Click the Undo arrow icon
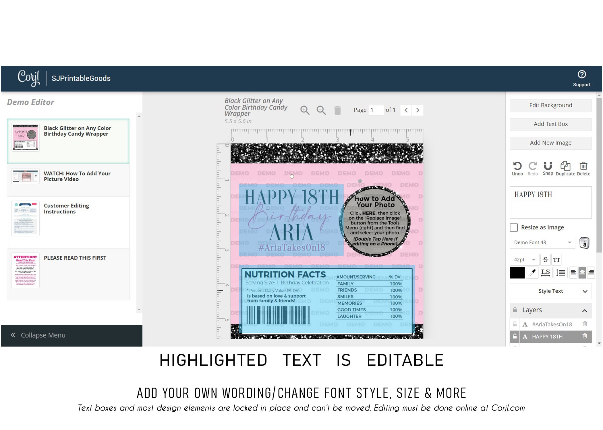The image size is (603, 430). (517, 166)
